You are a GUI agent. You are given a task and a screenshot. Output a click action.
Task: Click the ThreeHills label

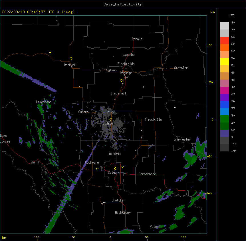(x=153, y=120)
